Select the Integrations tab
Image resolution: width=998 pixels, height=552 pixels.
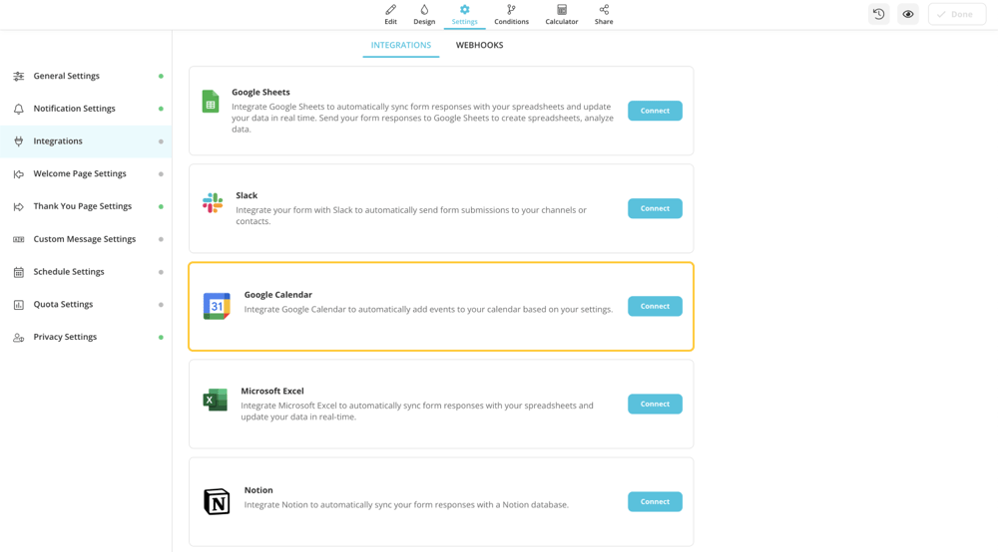pos(401,45)
